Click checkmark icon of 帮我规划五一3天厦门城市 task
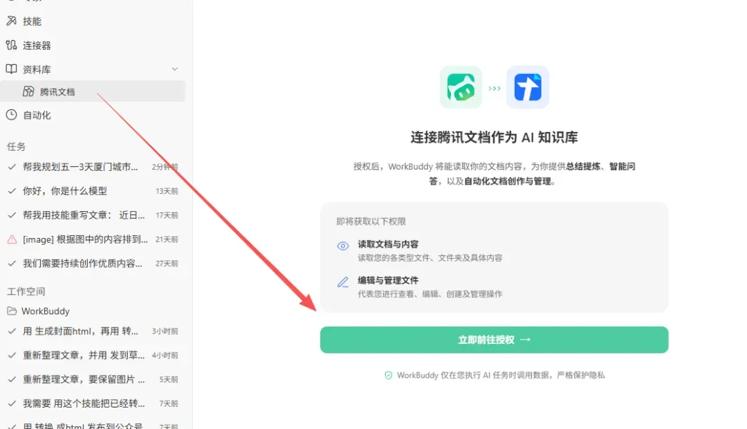This screenshot has width=747, height=429. click(x=12, y=167)
